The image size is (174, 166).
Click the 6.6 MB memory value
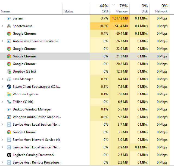(x=123, y=102)
